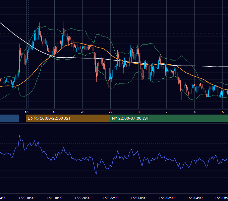The width and height of the screenshot is (228, 201).
Task: Click the 1/23 02:00 time label
Action: pos(167,198)
